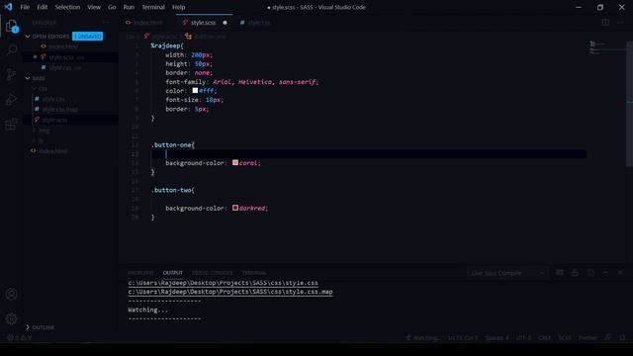Click the feedback icon in status bar
This screenshot has height=356, width=633.
tap(608, 337)
